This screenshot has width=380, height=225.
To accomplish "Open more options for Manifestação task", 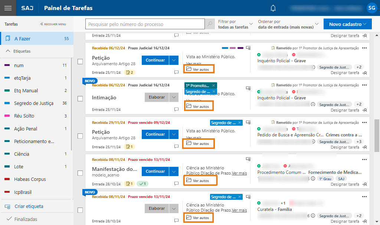I will coord(364,159).
